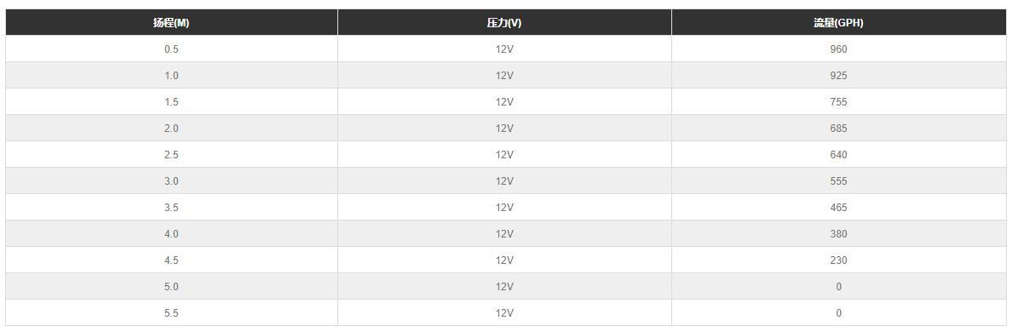Select the 2.0 head value cell

171,129
